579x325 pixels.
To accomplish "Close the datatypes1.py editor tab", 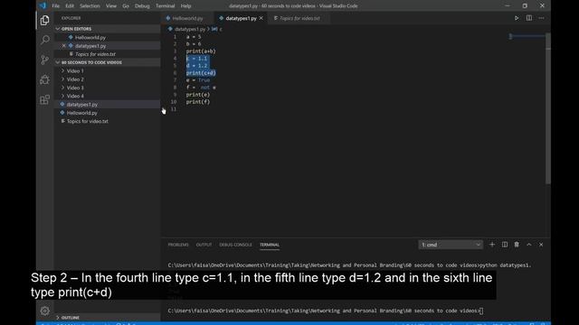I will (261, 18).
